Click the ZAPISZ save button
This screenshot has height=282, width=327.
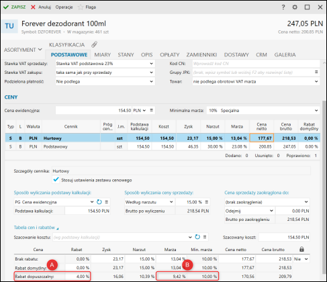[x=14, y=7]
